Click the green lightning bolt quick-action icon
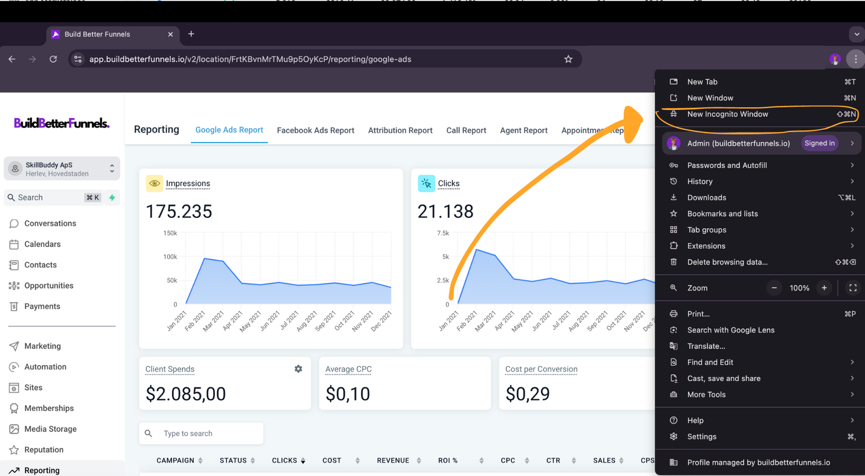The width and height of the screenshot is (865, 476). [x=112, y=197]
